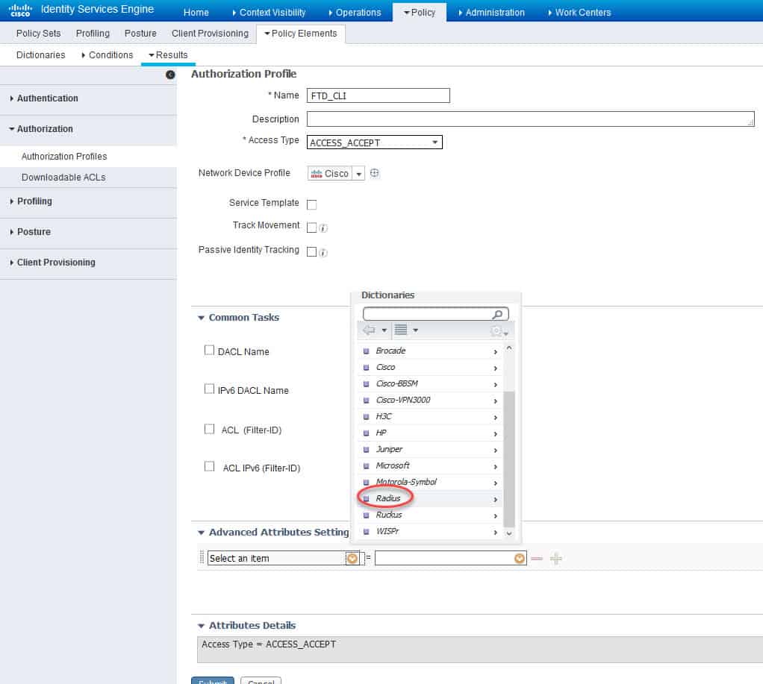Open H3C dictionary chevron arrow
Viewport: 763px width, 684px height.
tap(496, 418)
